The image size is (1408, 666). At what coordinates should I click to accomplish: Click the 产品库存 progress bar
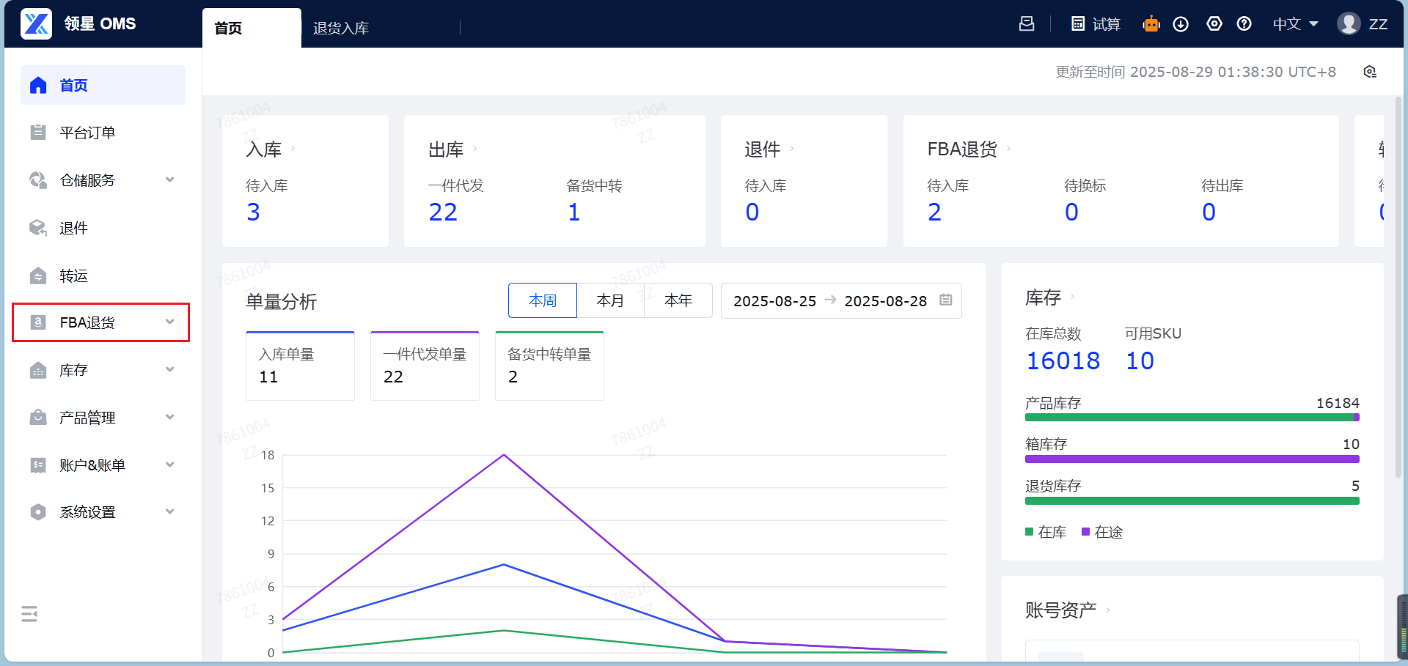(x=1192, y=418)
